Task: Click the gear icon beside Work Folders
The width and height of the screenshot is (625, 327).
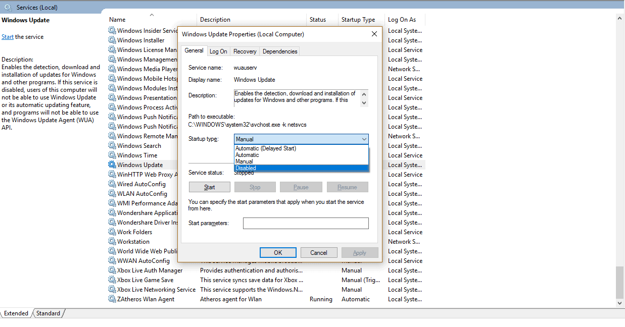Action: coord(112,232)
